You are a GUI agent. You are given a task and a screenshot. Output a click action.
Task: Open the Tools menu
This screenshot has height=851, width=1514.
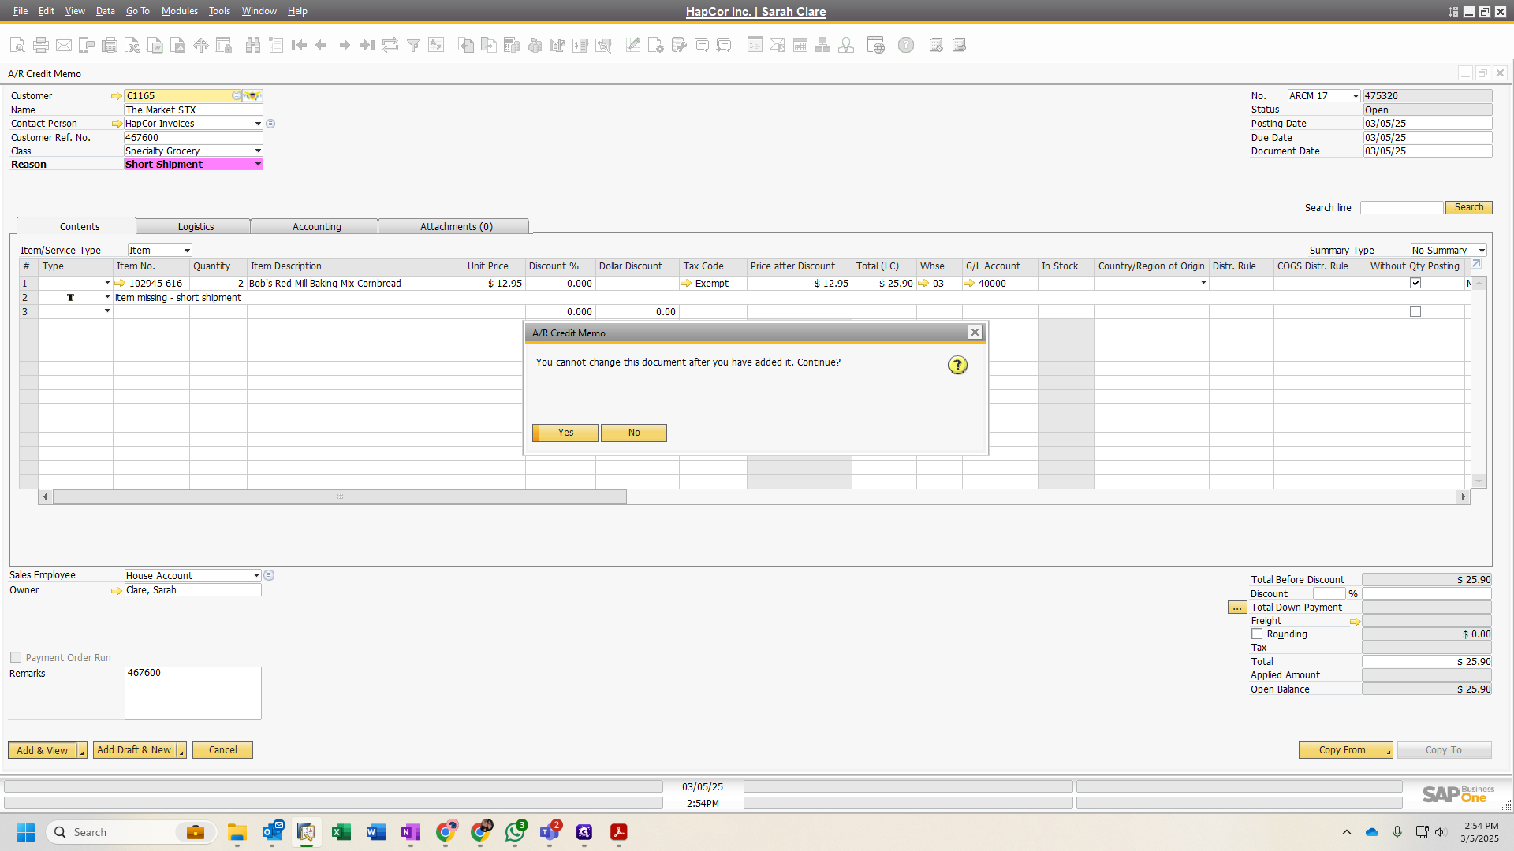(219, 11)
